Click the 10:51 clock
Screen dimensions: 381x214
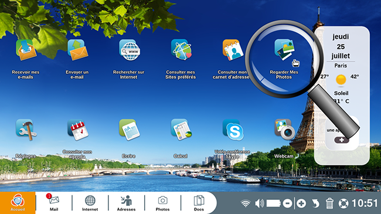(365, 203)
